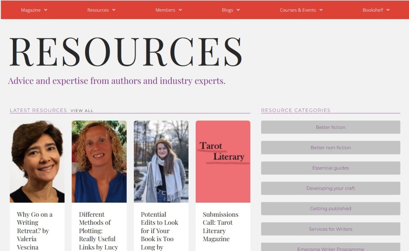This screenshot has height=251, width=409.
Task: Select the Better fiction category
Action: click(330, 127)
